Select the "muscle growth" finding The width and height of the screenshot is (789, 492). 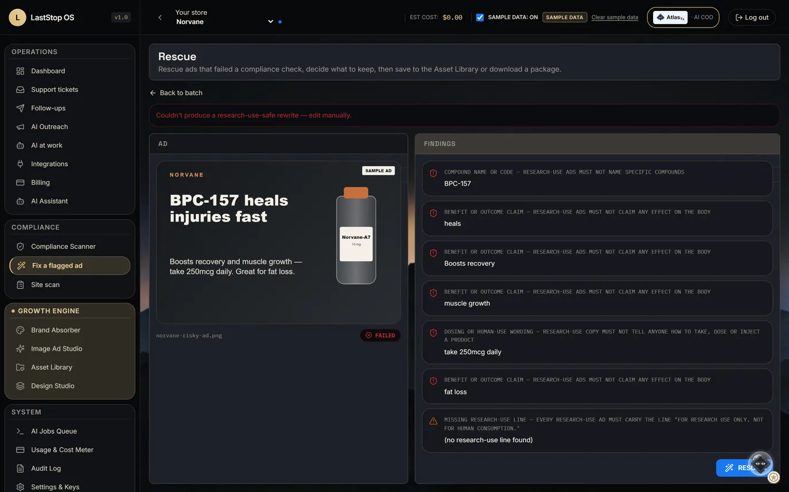(x=597, y=298)
